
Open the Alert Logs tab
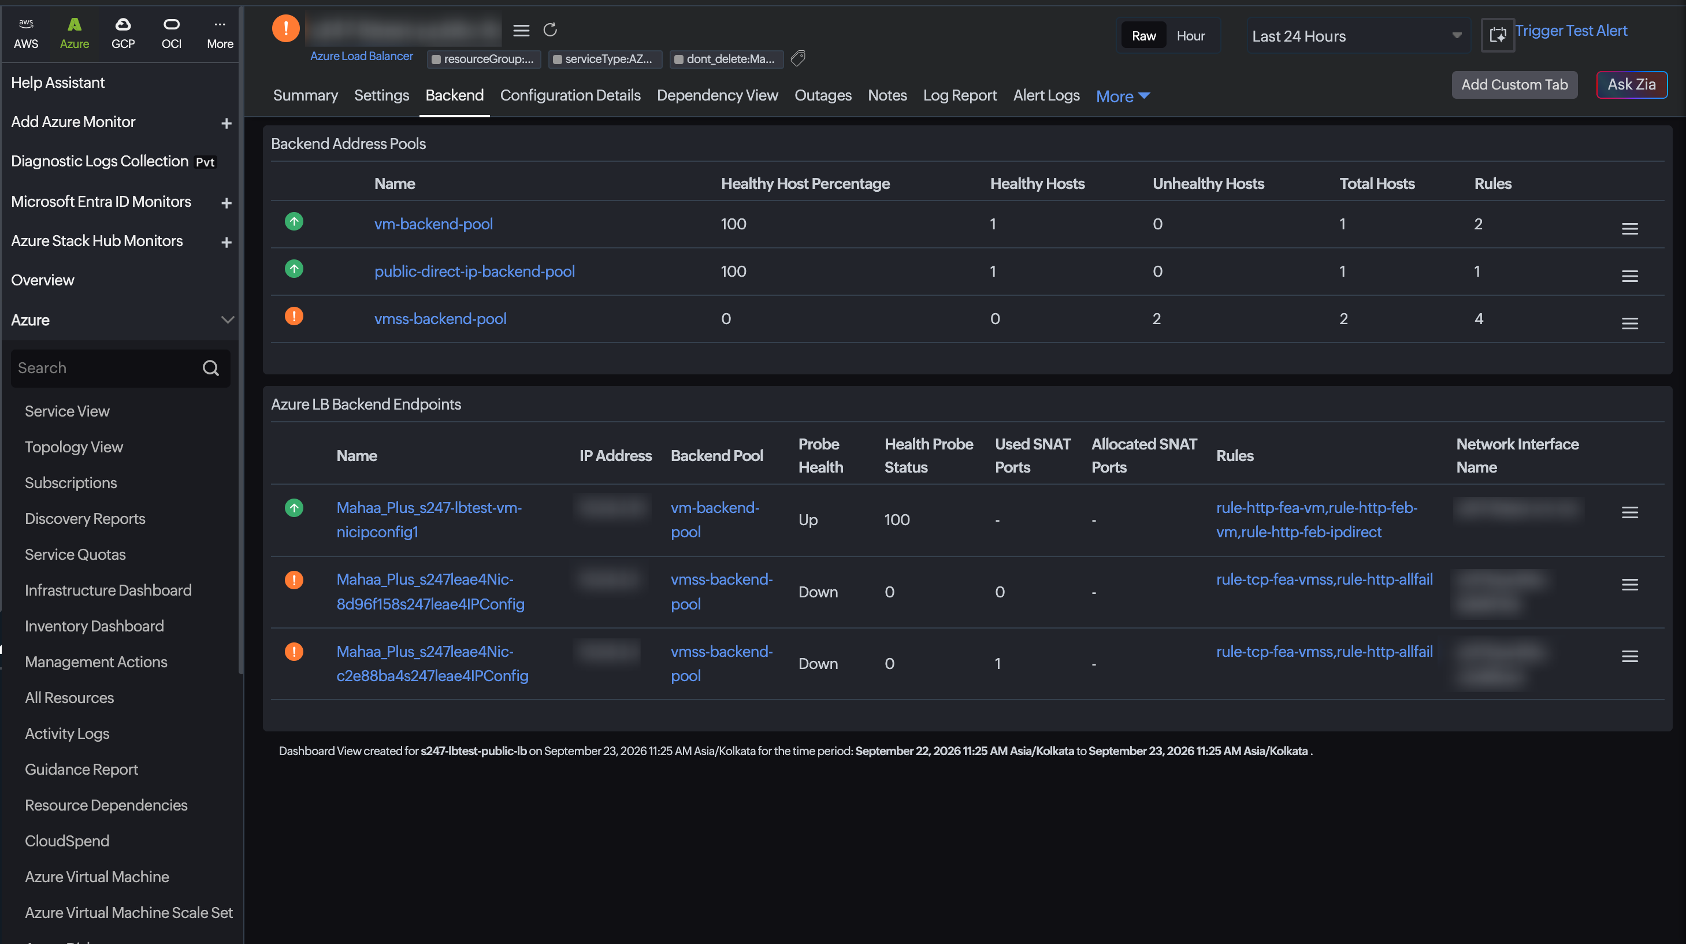click(x=1046, y=95)
